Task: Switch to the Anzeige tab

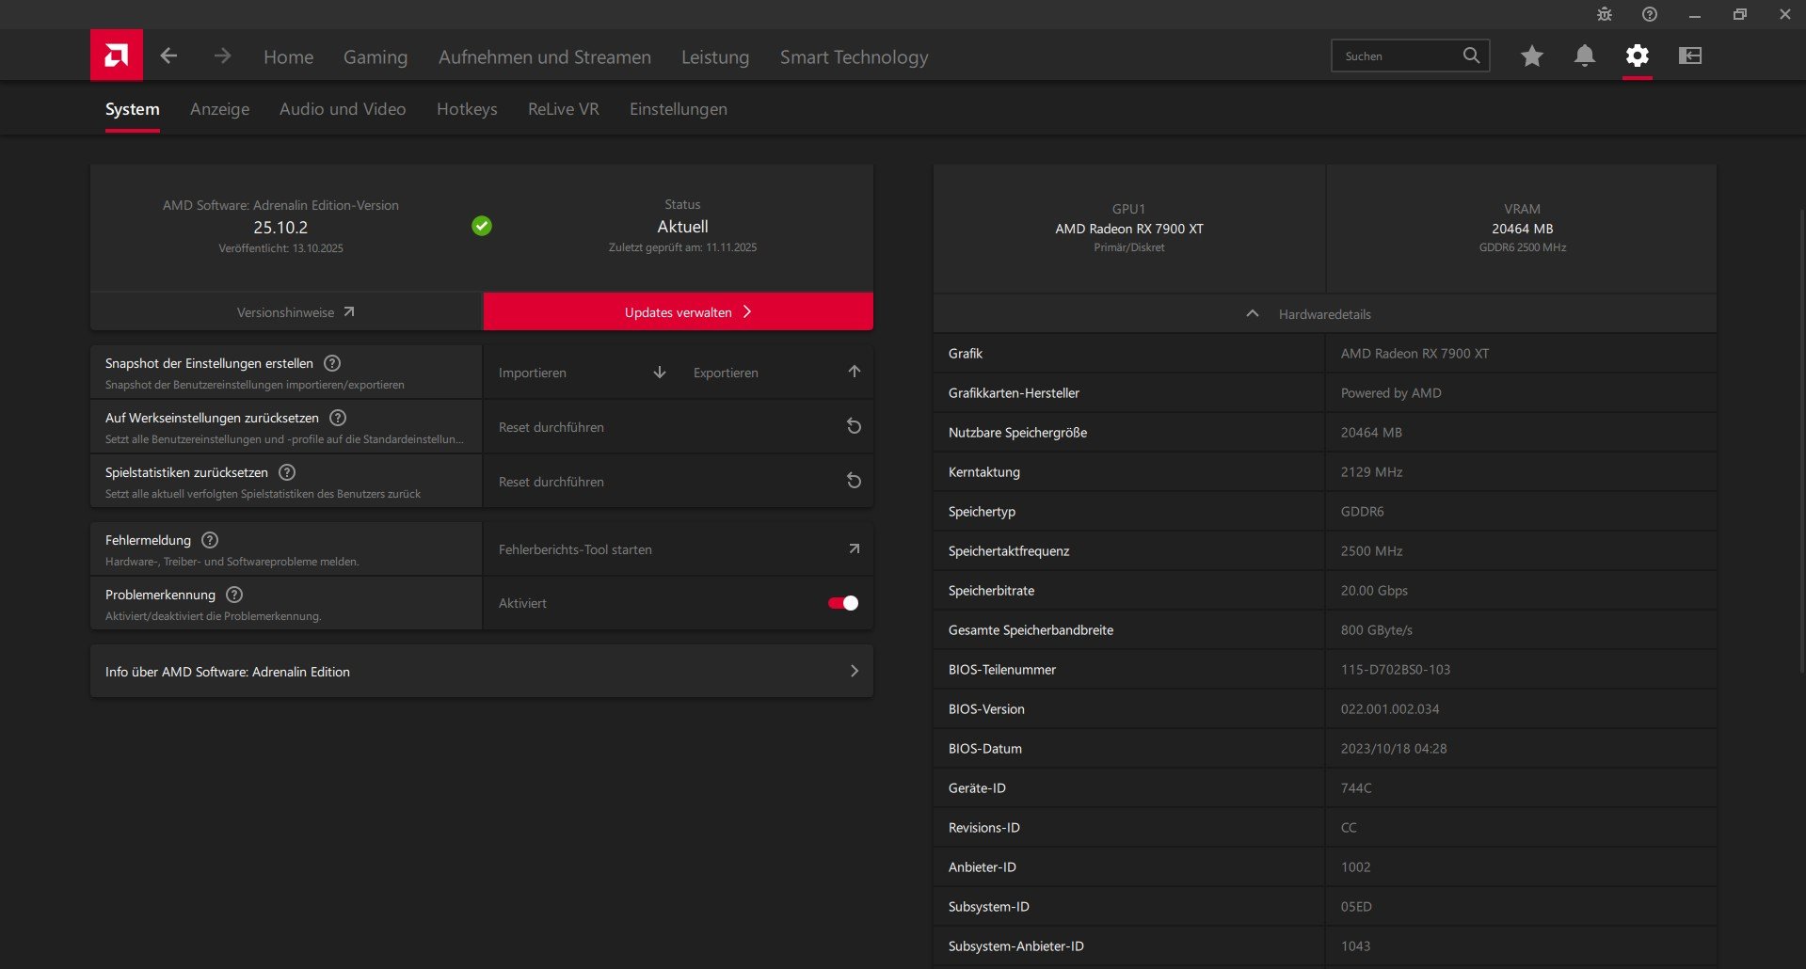Action: [x=220, y=109]
